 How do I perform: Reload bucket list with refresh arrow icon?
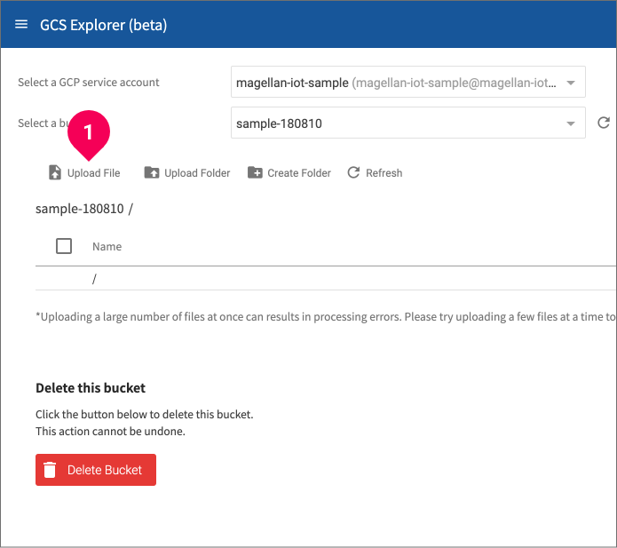[604, 123]
